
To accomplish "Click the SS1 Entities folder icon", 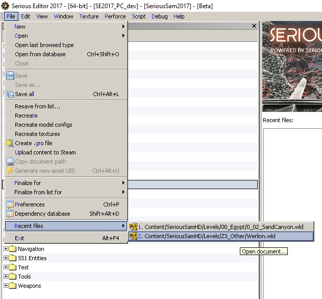I will coord(13,258).
